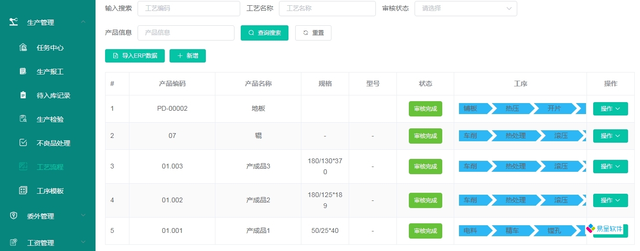Click the 任务中心 icon in sidebar
Image resolution: width=640 pixels, height=251 pixels.
point(23,47)
